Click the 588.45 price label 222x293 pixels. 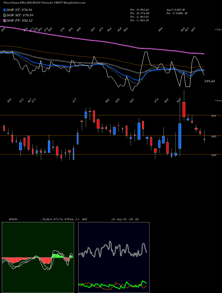210,81
